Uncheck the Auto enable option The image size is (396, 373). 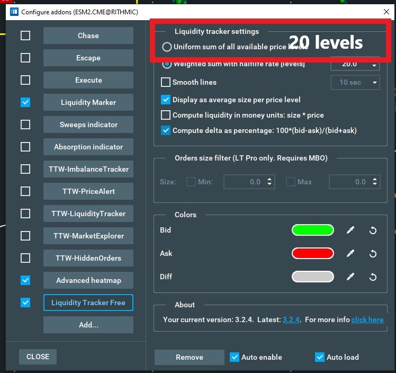pos(235,357)
